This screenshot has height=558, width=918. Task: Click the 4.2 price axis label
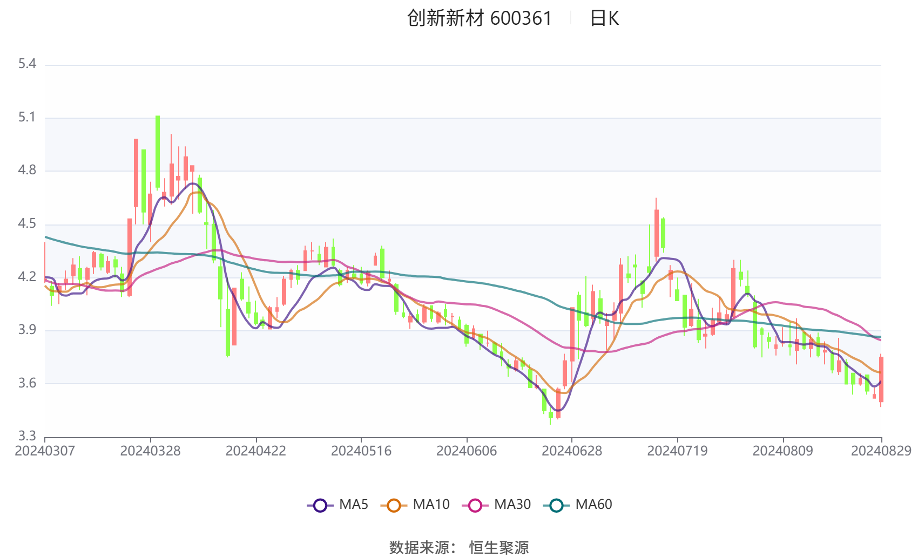pos(27,277)
